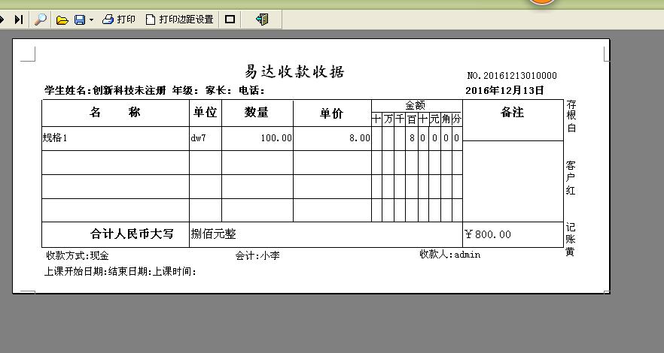Screen dimensions: 664x353
Task: Save the report using floppy disk icon
Action: click(x=80, y=20)
